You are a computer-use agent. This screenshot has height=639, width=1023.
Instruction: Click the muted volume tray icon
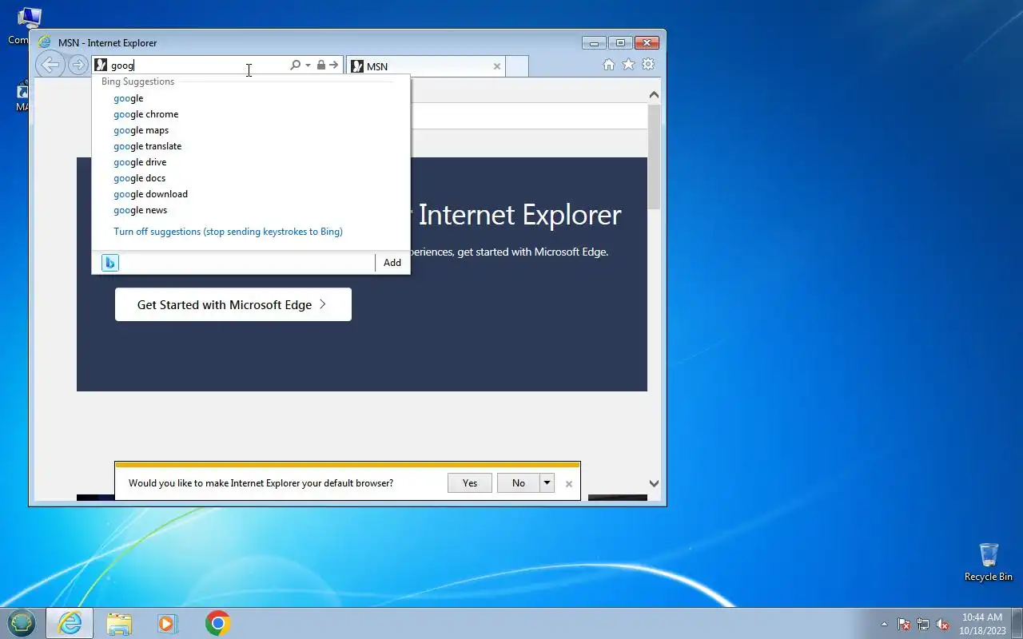click(942, 624)
